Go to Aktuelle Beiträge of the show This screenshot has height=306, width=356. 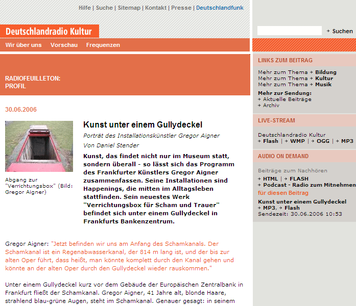[x=287, y=99]
